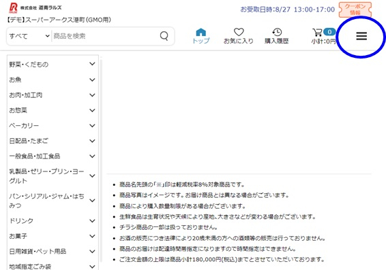Click note チラシ商品の一部は扱っておりません
Viewport: 386px width, 270px height.
pyautogui.click(x=168, y=228)
